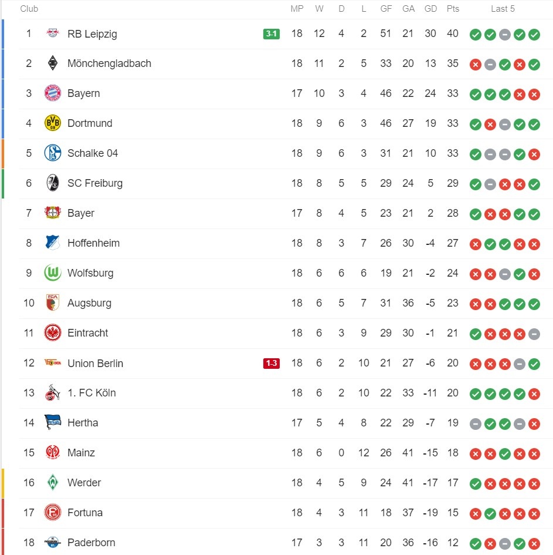Click the Schalke 04 crest
Screen dimensions: 553x555
52,153
